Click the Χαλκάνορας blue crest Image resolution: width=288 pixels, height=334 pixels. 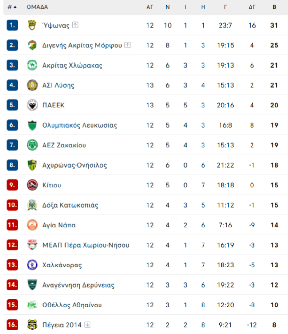point(32,265)
